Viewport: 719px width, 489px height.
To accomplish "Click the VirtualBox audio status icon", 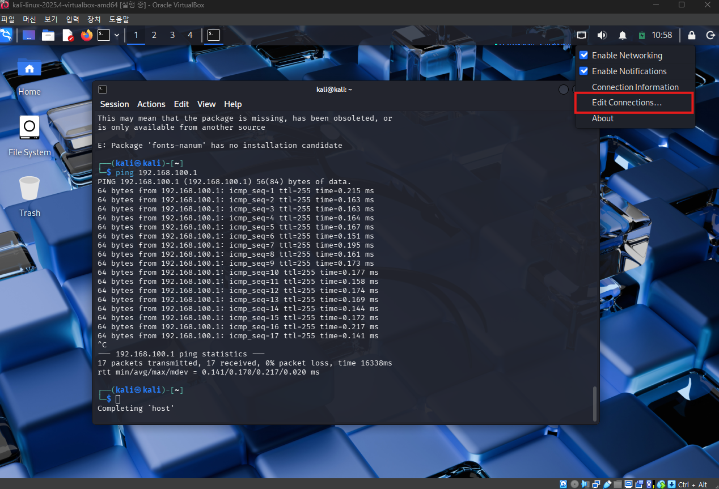I will click(x=585, y=484).
